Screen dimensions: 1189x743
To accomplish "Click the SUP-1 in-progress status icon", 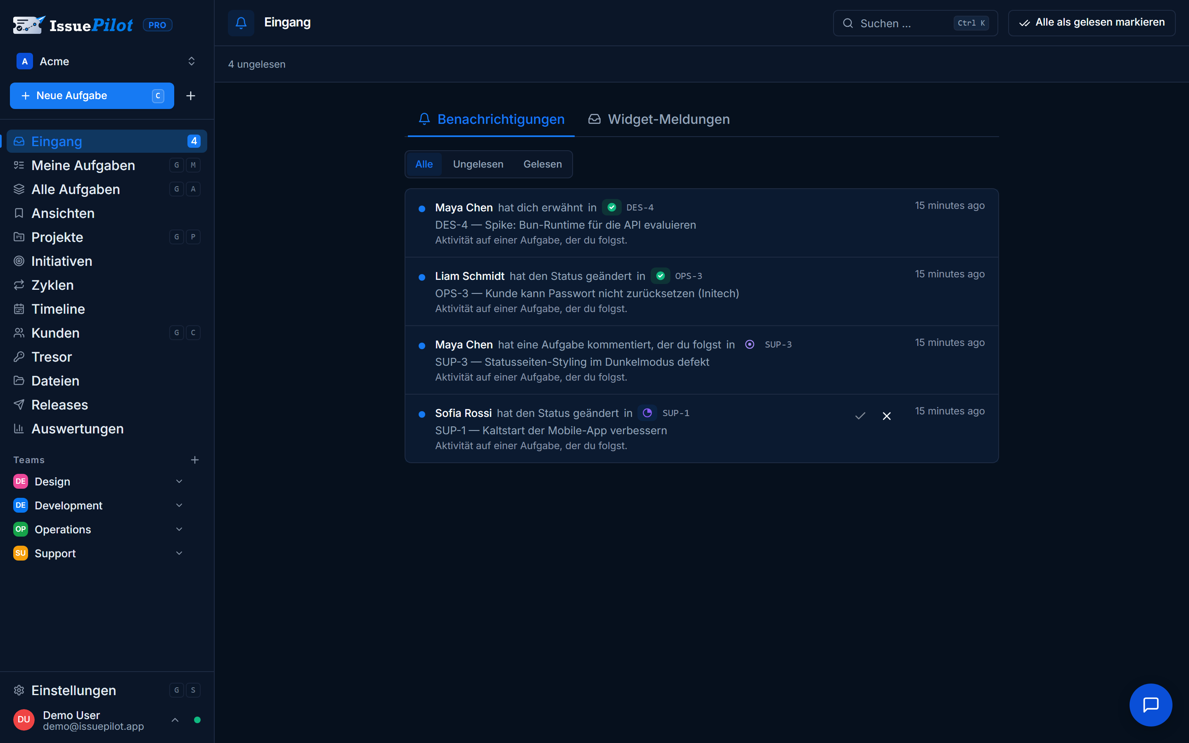I will (x=647, y=413).
